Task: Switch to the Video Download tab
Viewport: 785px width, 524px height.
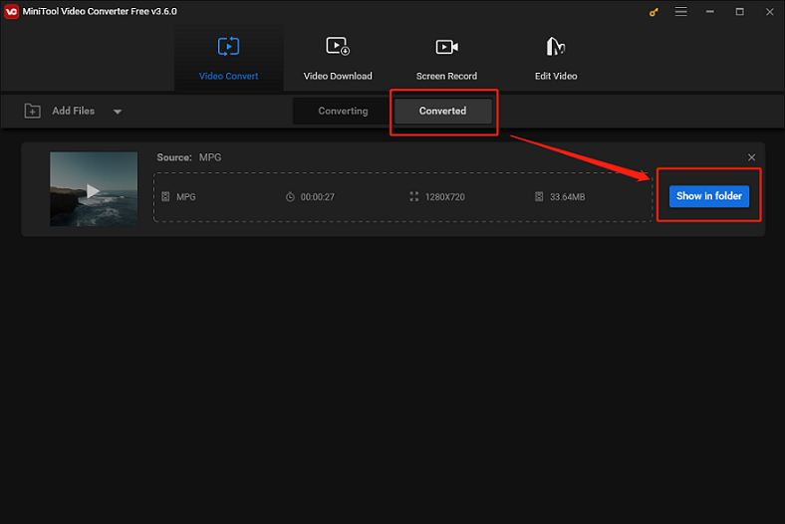Action: point(338,58)
